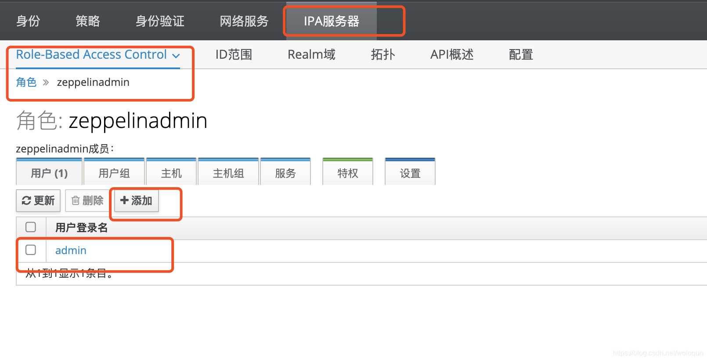This screenshot has width=707, height=361.
Task: Click the 用户登录名 column header
Action: 81,228
